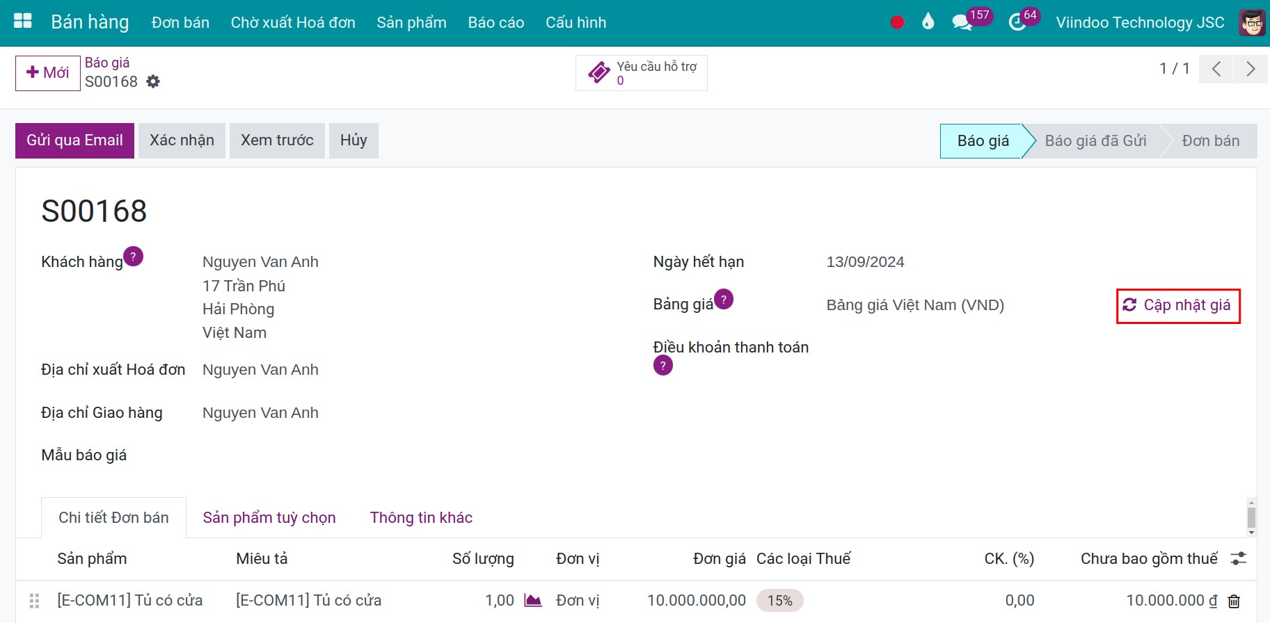Switch to the Thông tin khác tab

(x=421, y=518)
